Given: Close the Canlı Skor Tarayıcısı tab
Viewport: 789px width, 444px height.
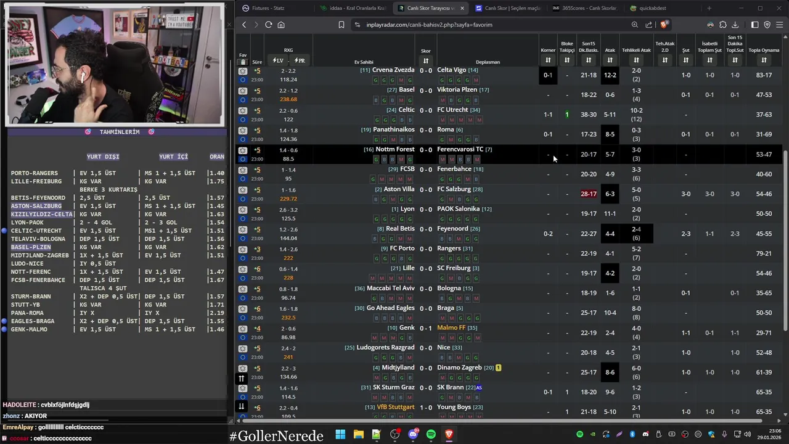Looking at the screenshot, I should click(x=462, y=8).
